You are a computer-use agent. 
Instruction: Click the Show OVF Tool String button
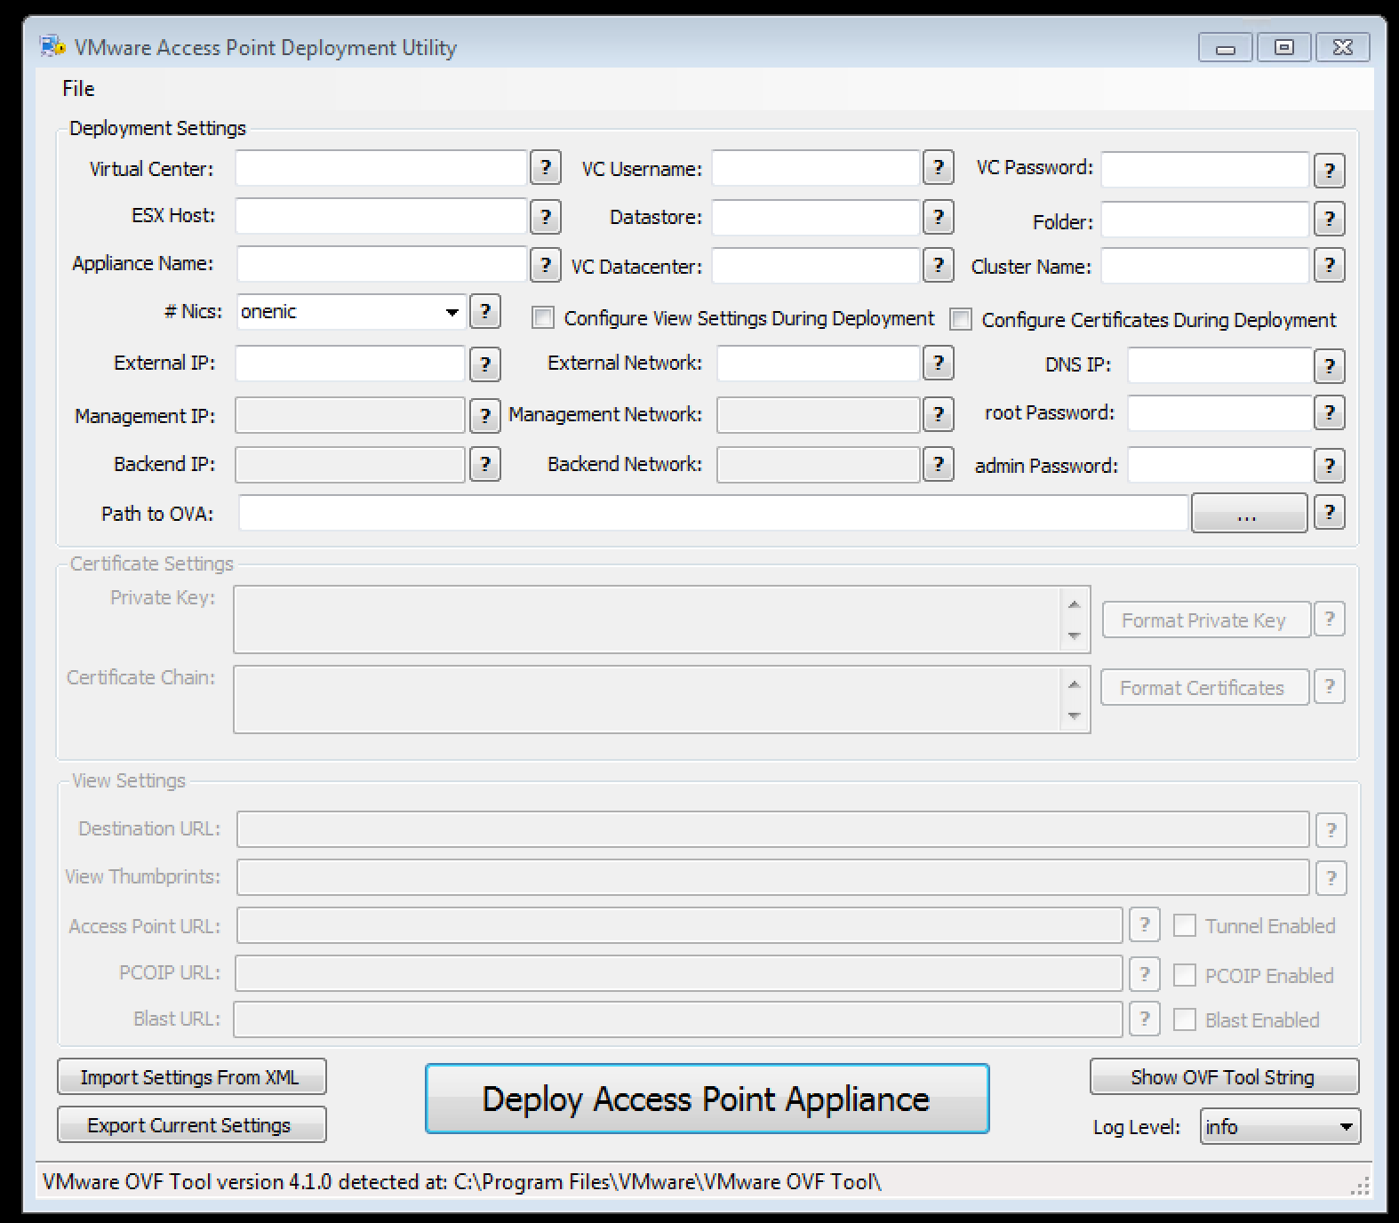(x=1223, y=1077)
